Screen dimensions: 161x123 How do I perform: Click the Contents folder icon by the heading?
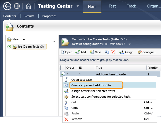tap(10, 27)
